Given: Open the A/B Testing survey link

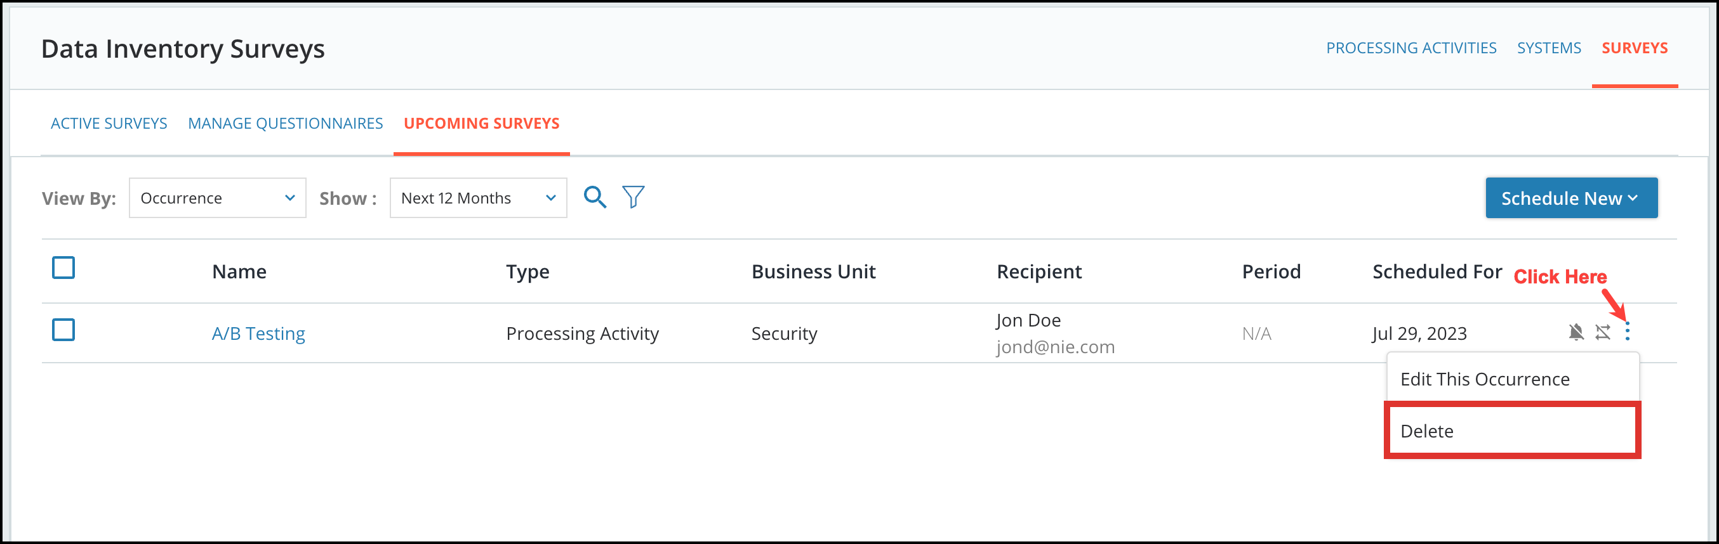Looking at the screenshot, I should pyautogui.click(x=258, y=334).
